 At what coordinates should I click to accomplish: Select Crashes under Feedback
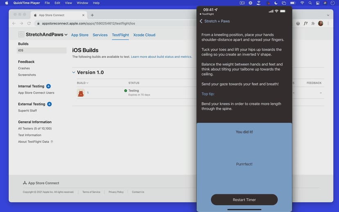pyautogui.click(x=24, y=68)
